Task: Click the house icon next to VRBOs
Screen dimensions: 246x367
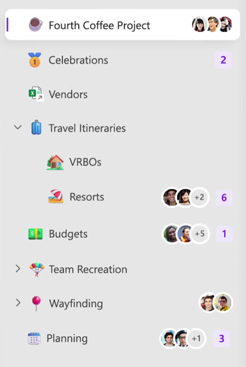Action: (55, 162)
